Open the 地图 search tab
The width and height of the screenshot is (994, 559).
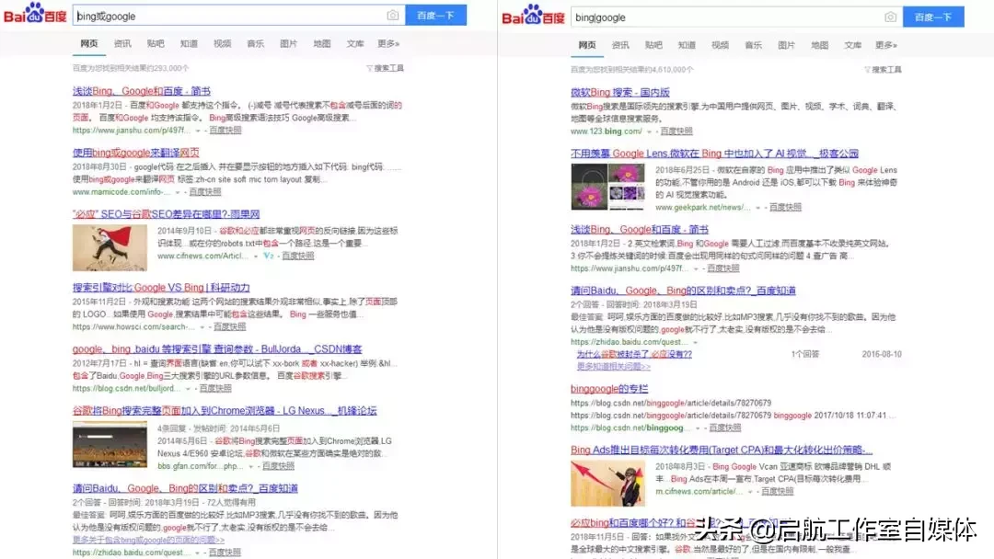coord(321,42)
